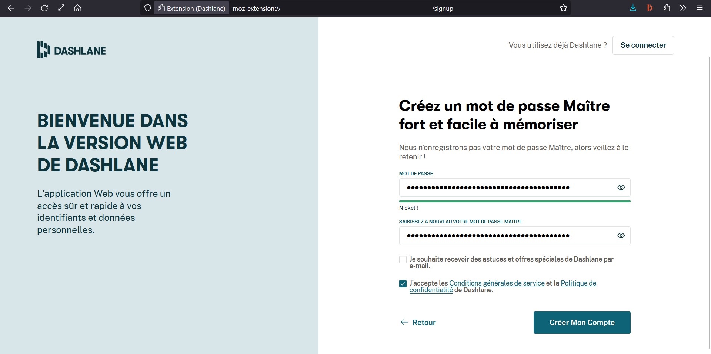Open the browser home page icon

tap(77, 8)
